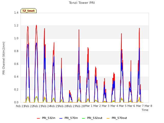This screenshot has height=123, width=164.
Task: Click the 0.2 y-axis tick label
Action: point(16,90)
